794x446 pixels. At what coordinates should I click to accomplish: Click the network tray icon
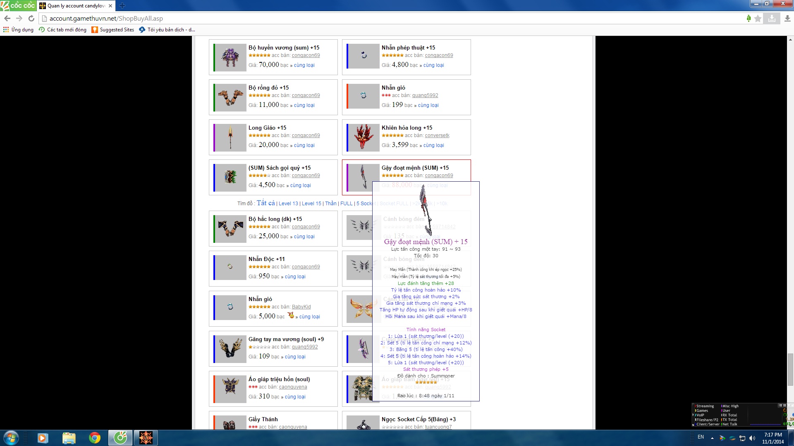[742, 438]
